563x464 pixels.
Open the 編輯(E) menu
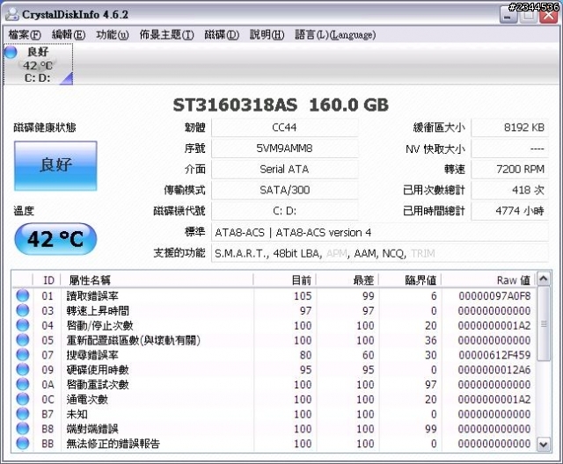69,35
